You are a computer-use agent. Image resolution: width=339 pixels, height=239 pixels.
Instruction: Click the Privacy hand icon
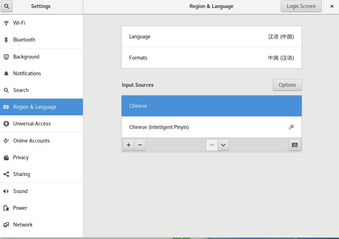click(6, 157)
